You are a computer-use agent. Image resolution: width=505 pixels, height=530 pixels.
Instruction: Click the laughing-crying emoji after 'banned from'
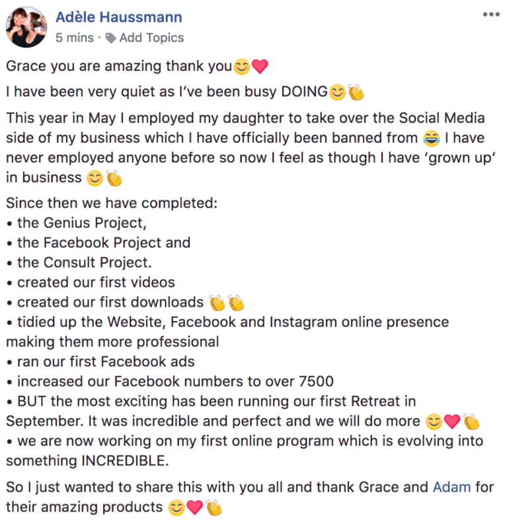[x=430, y=138]
